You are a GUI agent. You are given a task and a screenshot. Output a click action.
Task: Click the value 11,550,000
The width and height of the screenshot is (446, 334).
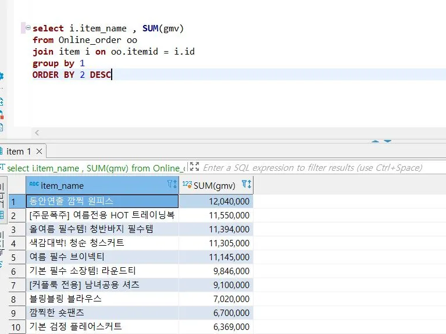pos(229,215)
